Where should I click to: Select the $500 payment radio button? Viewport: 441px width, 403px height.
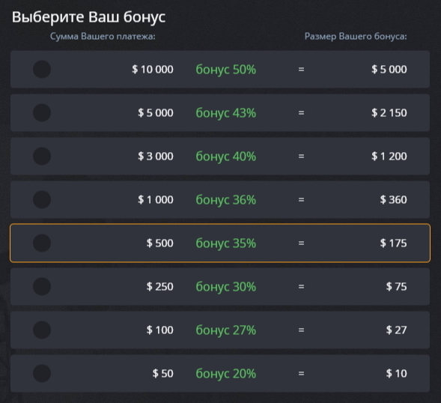coord(42,243)
